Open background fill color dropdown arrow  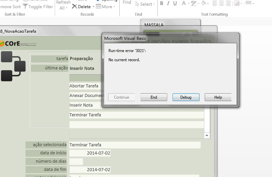[x=208, y=3]
